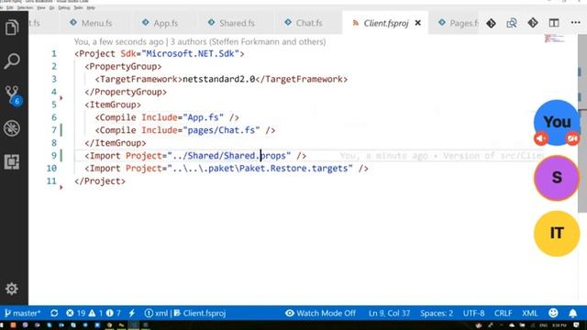Open the Explorer view in activity bar
The width and height of the screenshot is (587, 330).
[x=12, y=27]
